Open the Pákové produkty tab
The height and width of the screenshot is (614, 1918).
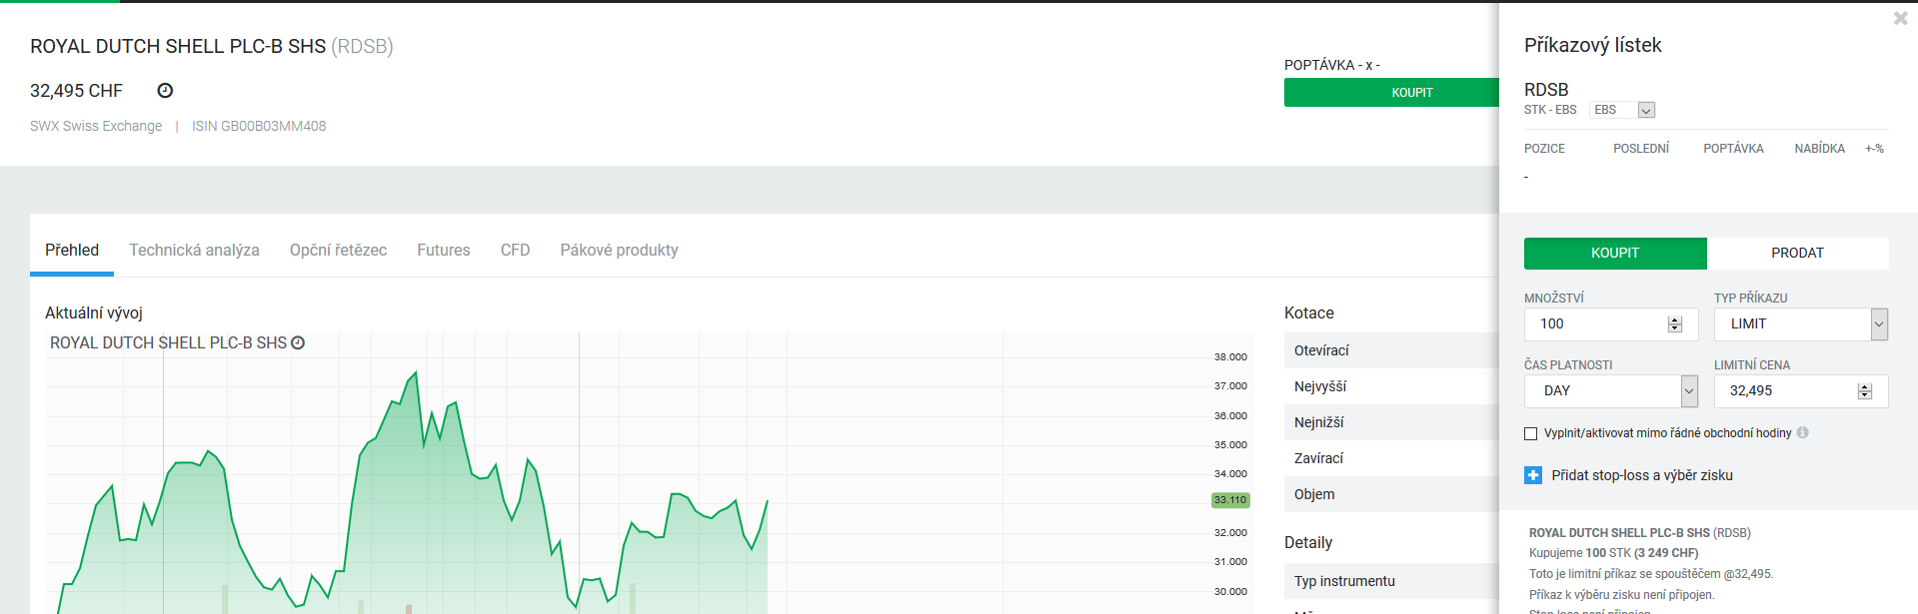click(x=619, y=251)
